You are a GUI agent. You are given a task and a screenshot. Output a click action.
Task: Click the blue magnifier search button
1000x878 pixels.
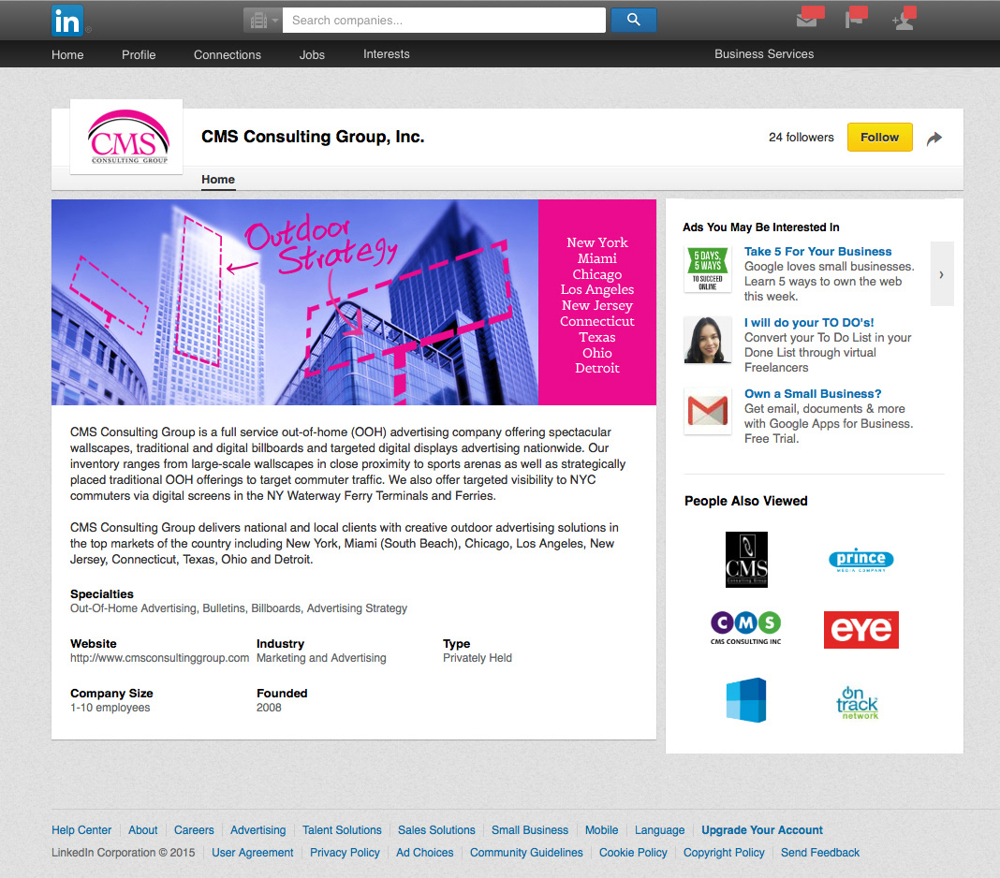click(x=633, y=21)
